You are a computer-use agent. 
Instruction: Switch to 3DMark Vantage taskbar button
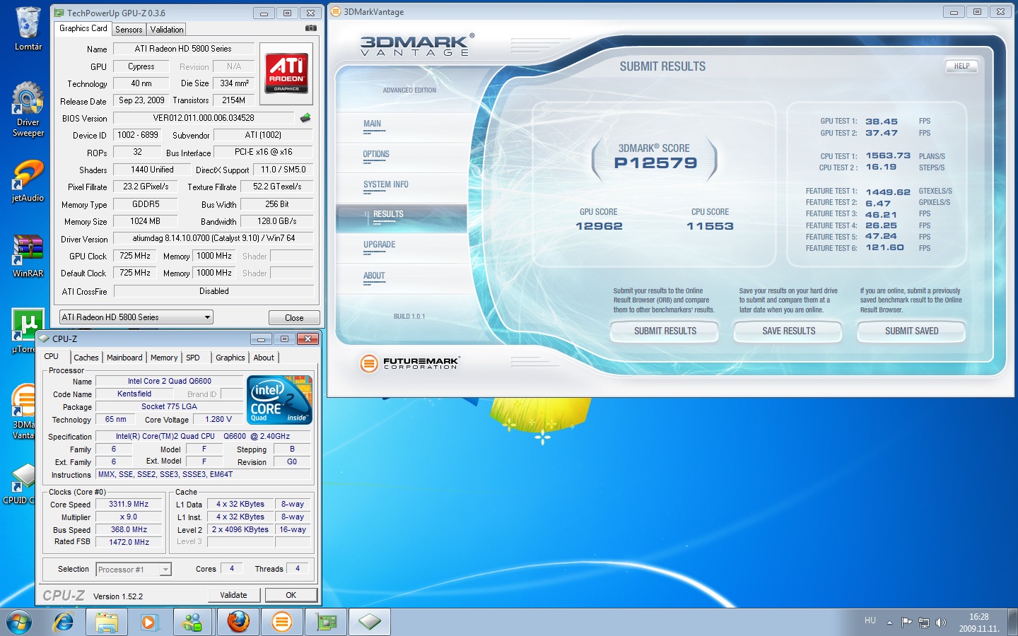point(282,623)
